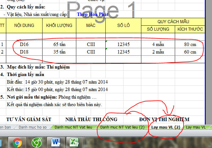Launch Coc Coc browser from taskbar

(x=37, y=142)
